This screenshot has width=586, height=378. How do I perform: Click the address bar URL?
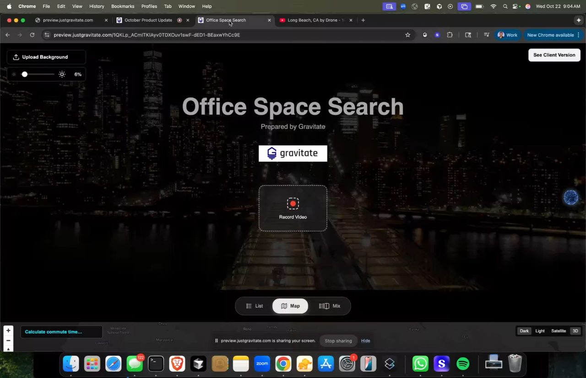click(146, 35)
